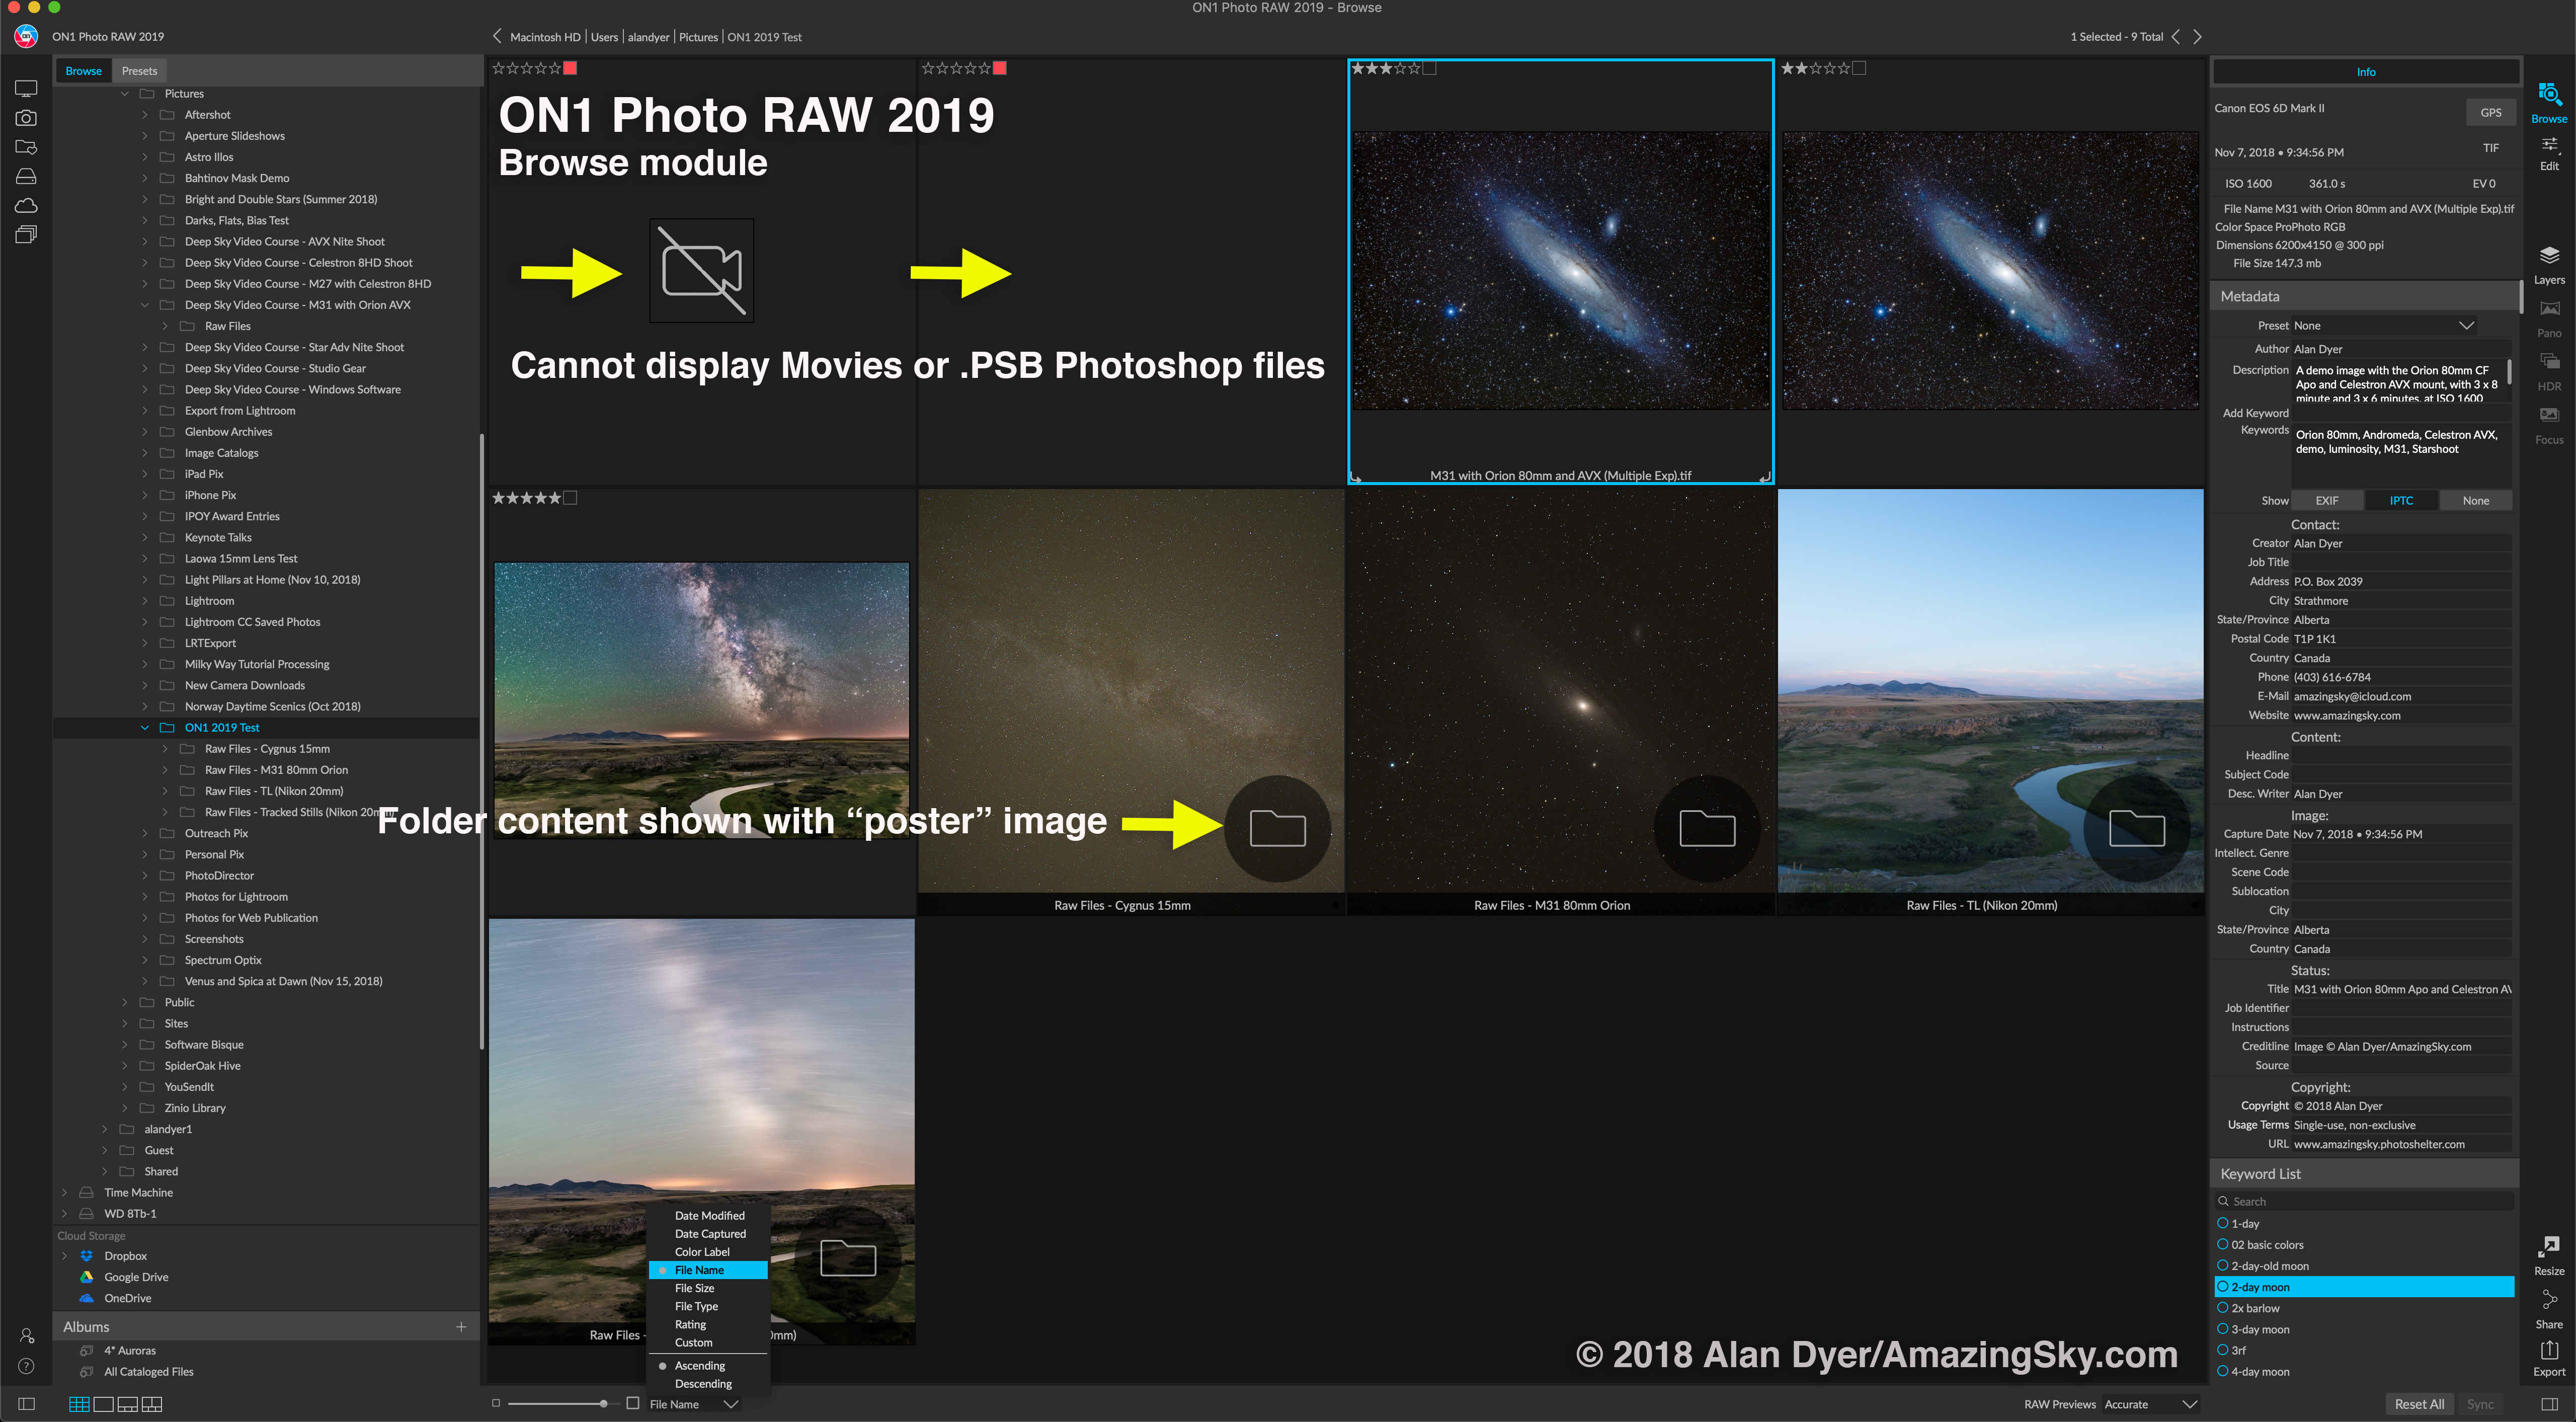Click the camera source icon in left sidebar
The width and height of the screenshot is (2576, 1422).
point(26,118)
